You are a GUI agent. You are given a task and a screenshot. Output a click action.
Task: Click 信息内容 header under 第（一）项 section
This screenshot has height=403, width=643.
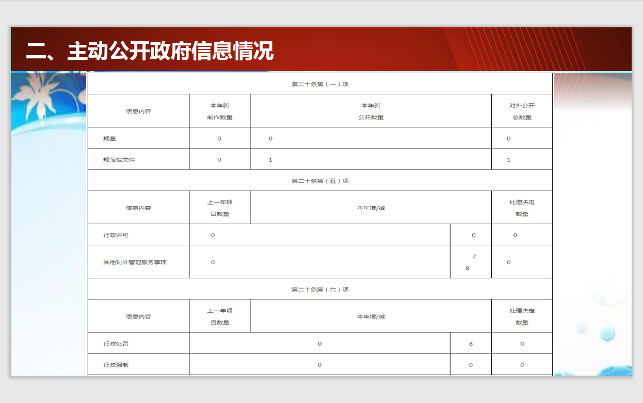tap(138, 111)
